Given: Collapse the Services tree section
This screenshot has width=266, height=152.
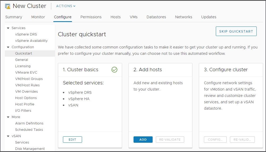Looking at the screenshot, I should coord(8,28).
